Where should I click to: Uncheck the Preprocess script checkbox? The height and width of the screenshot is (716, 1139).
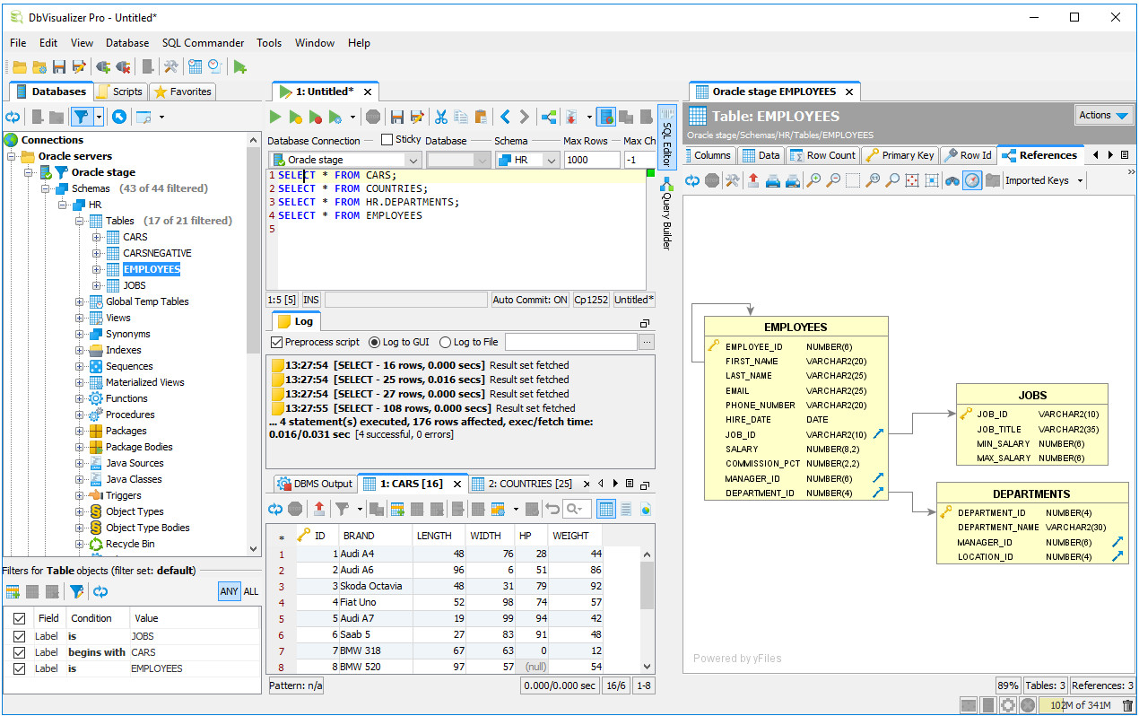pyautogui.click(x=276, y=342)
